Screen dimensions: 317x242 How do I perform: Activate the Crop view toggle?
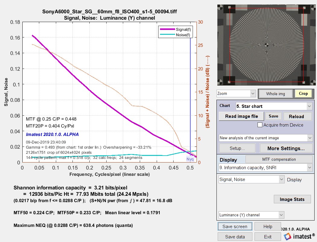pos(303,94)
